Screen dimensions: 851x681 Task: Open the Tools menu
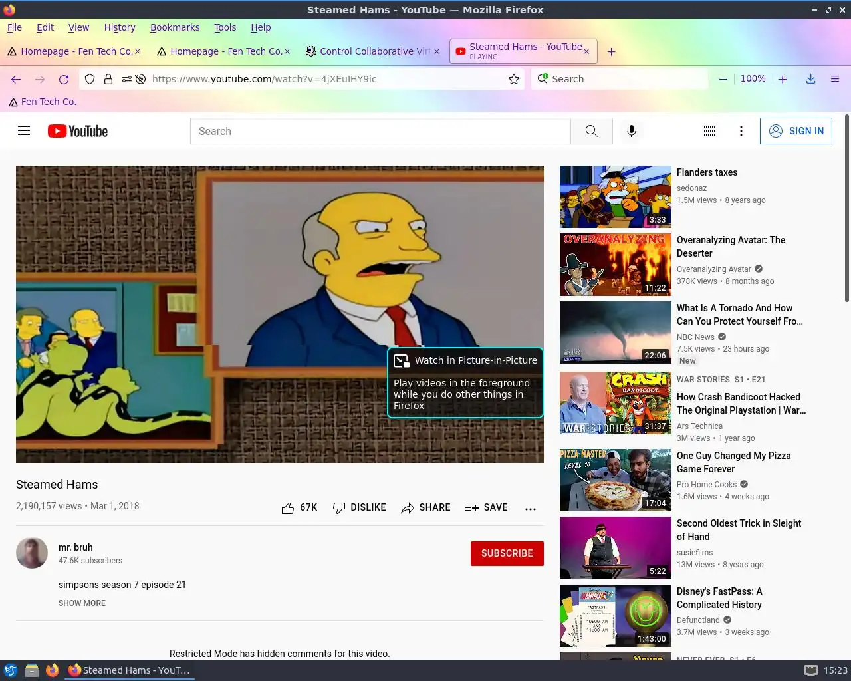click(225, 27)
